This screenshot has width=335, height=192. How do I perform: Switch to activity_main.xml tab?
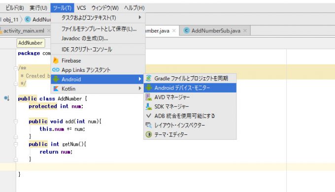point(24,31)
